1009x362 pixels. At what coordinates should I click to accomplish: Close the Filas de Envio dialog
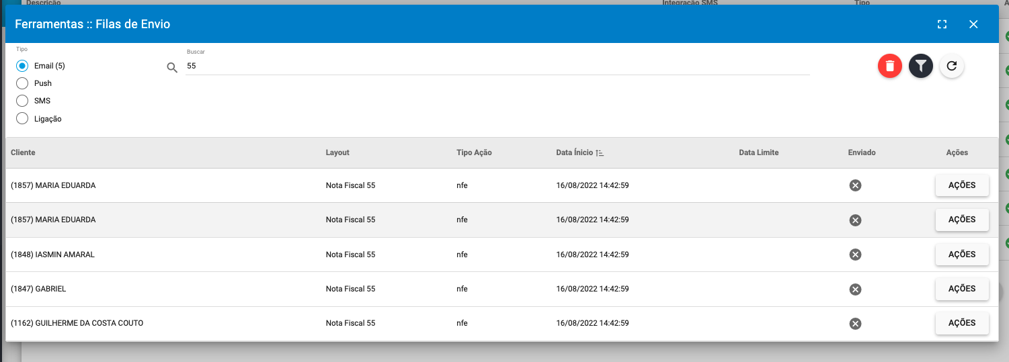click(973, 24)
